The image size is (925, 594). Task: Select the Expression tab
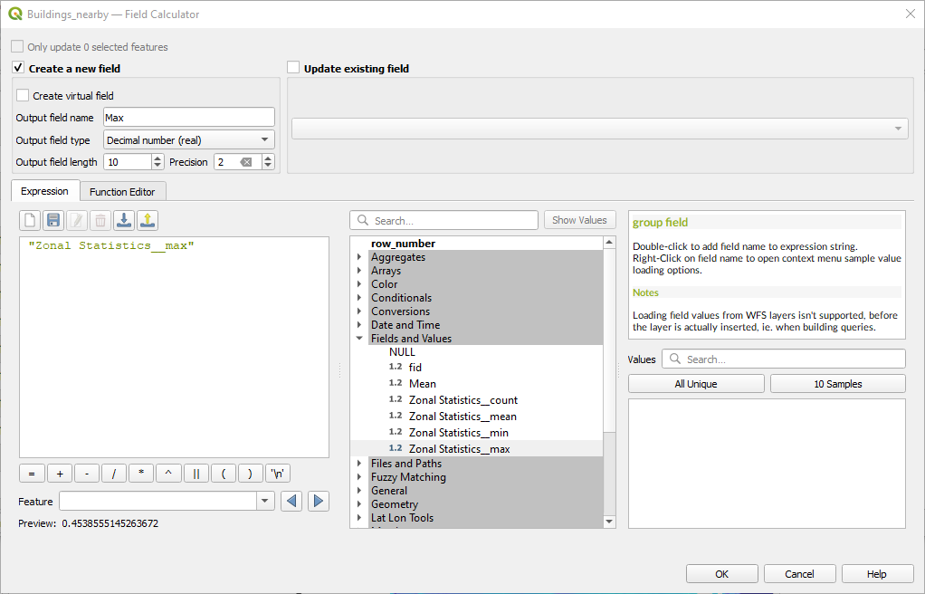click(44, 191)
